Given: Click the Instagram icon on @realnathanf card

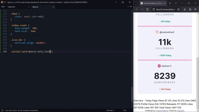Looking at the screenshot, I should click(x=157, y=32).
